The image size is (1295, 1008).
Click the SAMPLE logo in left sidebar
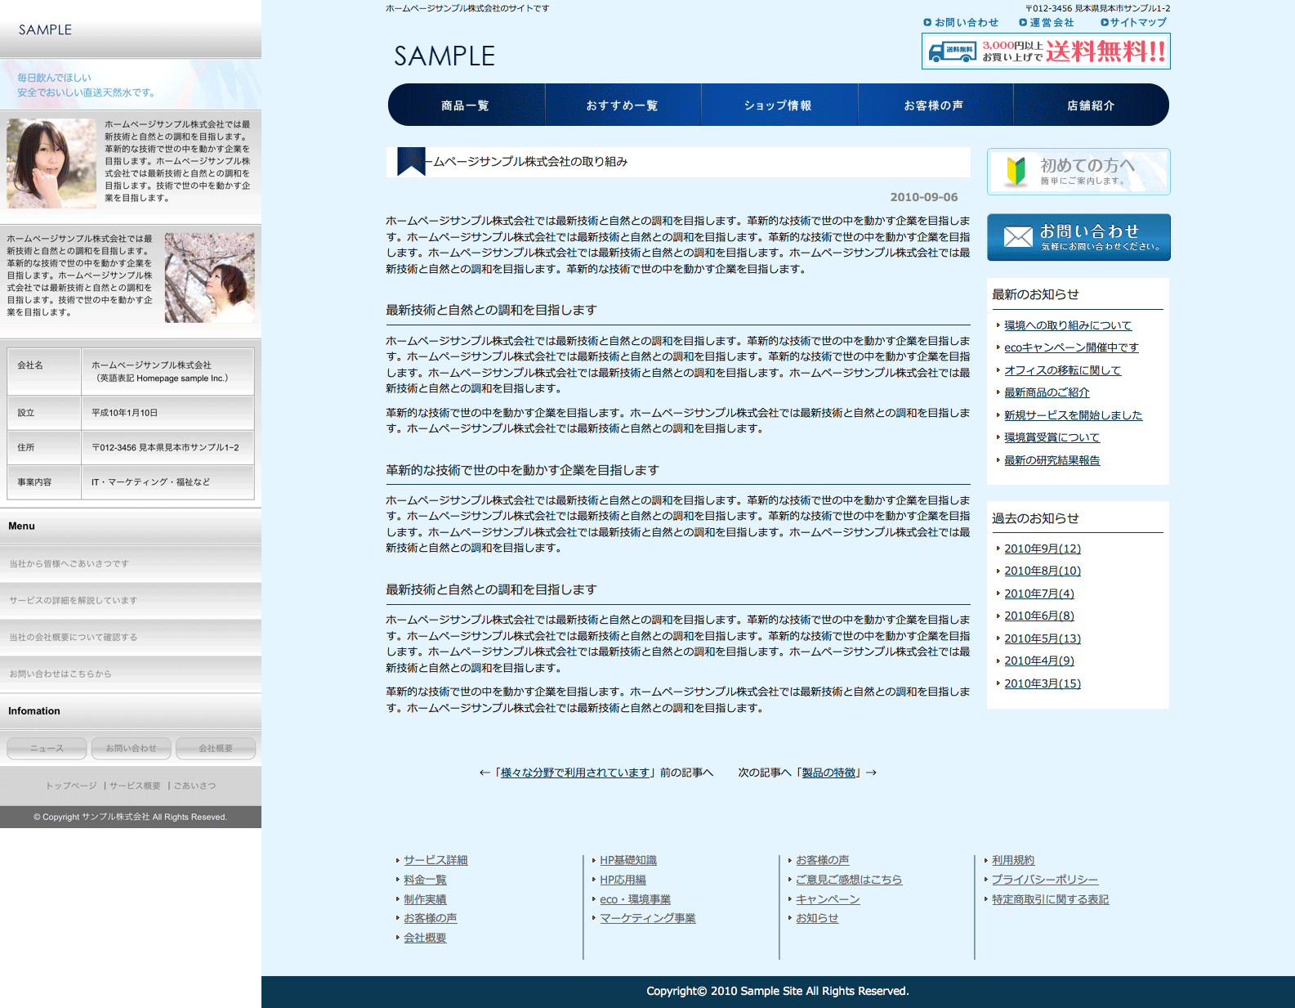46,30
